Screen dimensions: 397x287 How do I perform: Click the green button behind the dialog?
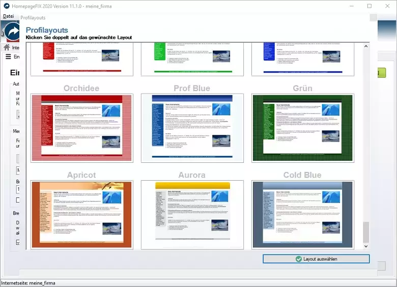(x=382, y=73)
